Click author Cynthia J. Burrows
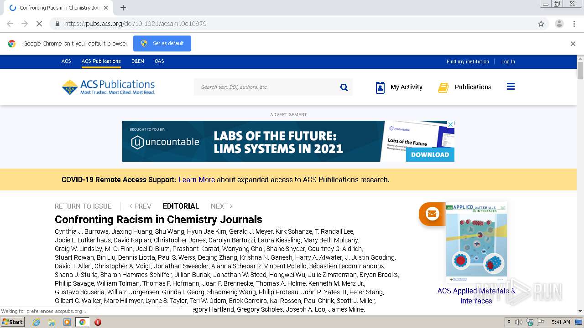 [81, 231]
